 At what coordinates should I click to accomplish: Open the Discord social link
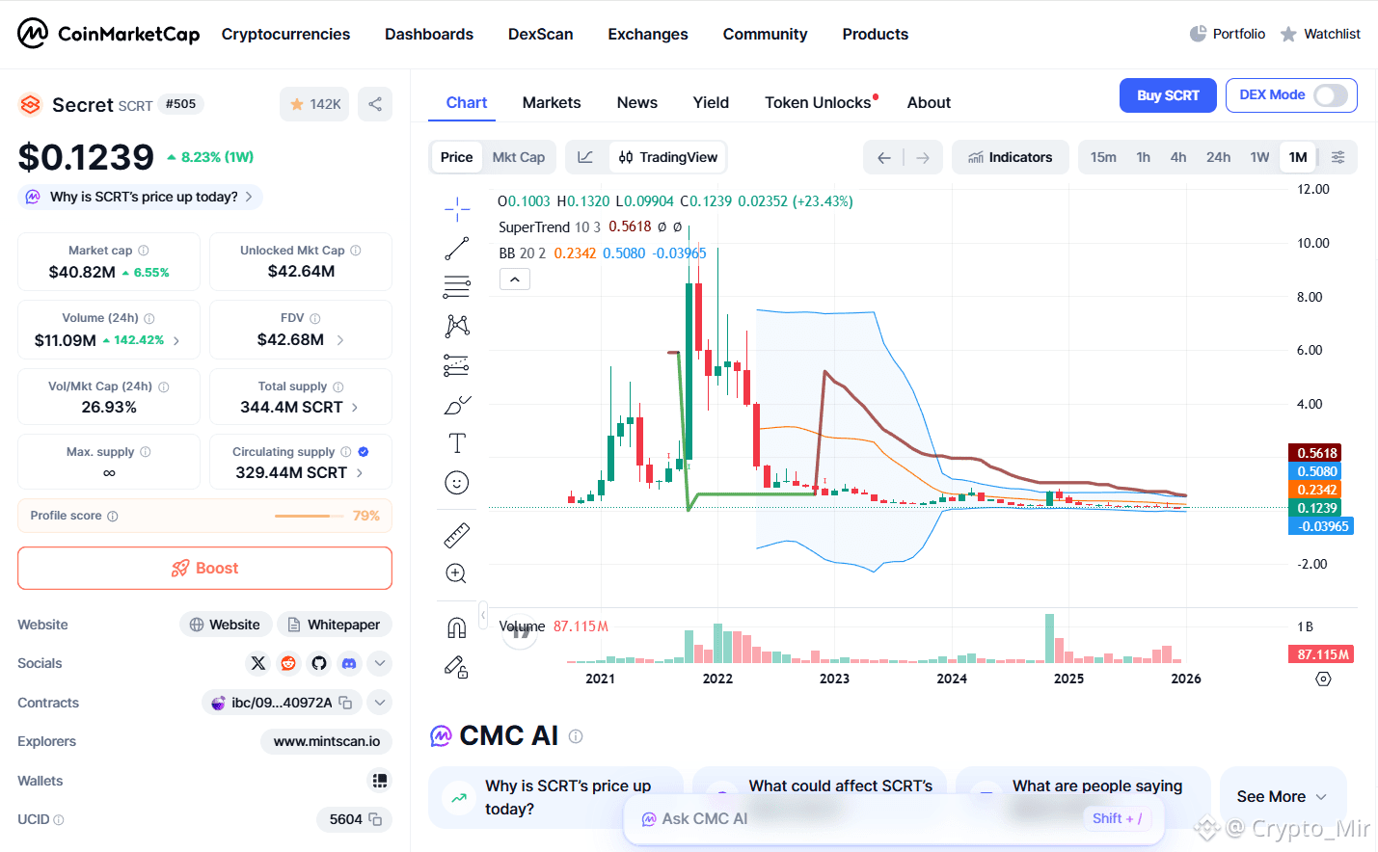click(349, 663)
